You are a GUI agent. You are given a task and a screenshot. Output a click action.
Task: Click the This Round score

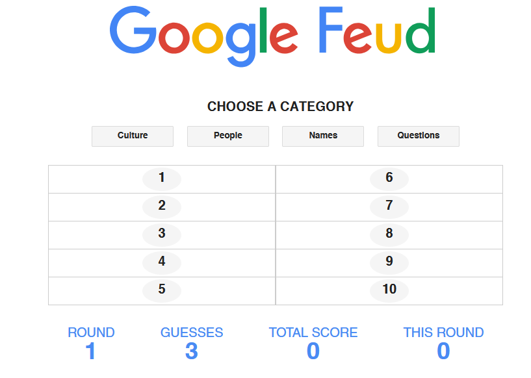point(443,351)
